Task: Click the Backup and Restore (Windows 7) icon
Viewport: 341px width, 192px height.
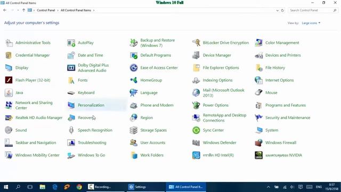Action: pyautogui.click(x=134, y=43)
